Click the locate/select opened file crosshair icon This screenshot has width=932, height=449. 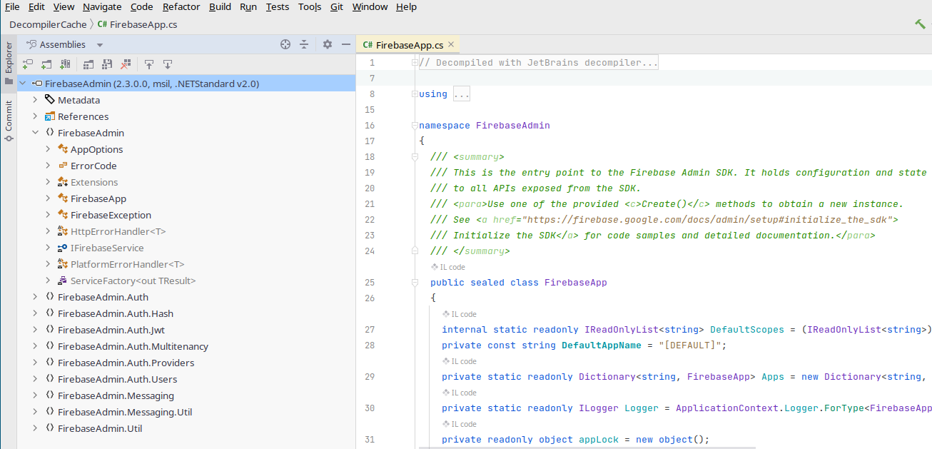click(285, 44)
